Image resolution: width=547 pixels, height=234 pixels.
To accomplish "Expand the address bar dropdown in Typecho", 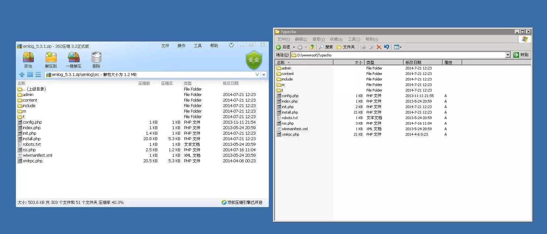I will pyautogui.click(x=508, y=55).
